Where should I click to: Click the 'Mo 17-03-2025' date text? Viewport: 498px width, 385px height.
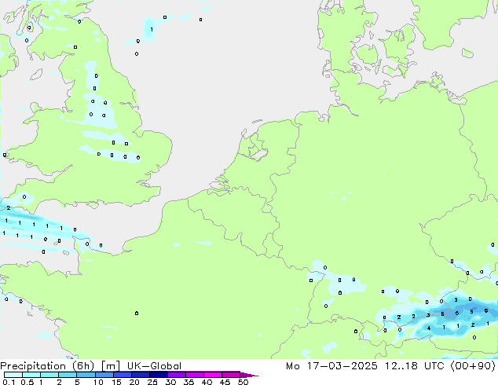point(331,366)
